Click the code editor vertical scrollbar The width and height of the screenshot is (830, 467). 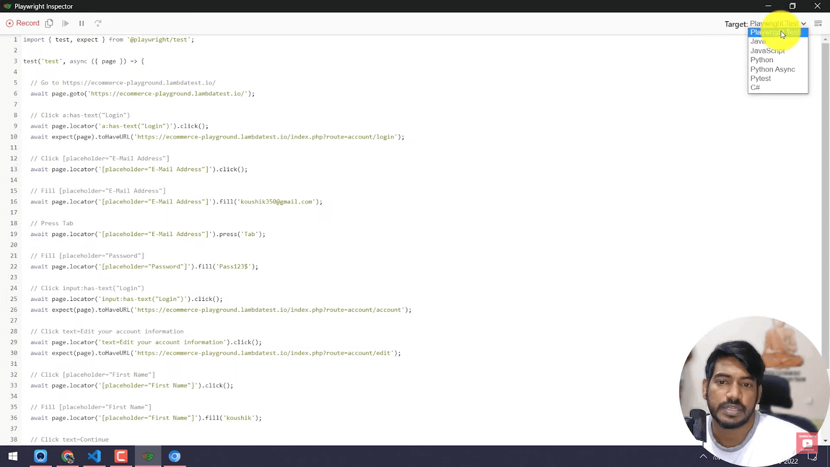click(825, 208)
